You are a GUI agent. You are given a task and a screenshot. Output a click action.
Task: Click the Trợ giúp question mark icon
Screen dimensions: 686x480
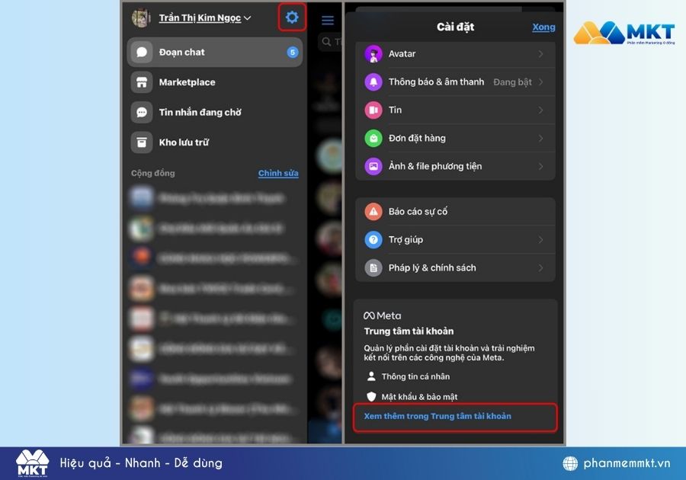(x=373, y=239)
